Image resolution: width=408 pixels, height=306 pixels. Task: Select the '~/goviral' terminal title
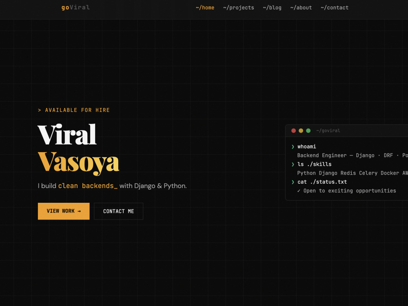tap(328, 131)
